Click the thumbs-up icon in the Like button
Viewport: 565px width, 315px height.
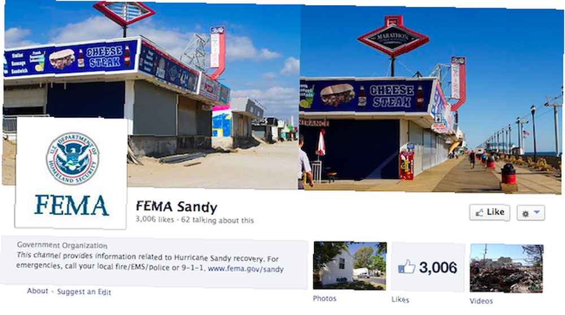[x=479, y=213]
